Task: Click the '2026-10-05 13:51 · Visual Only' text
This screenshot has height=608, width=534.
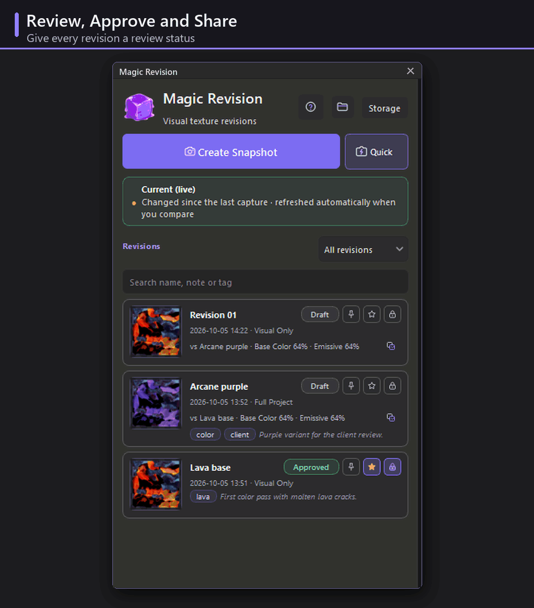Action: [241, 483]
